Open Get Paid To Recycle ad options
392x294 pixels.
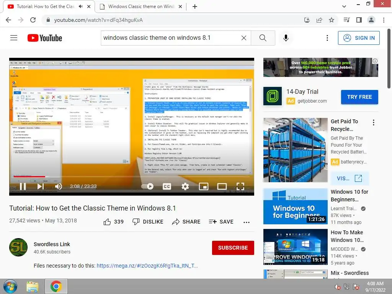point(374,122)
